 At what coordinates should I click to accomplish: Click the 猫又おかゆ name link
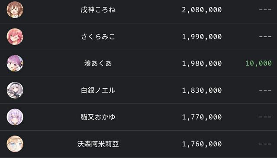(x=98, y=117)
